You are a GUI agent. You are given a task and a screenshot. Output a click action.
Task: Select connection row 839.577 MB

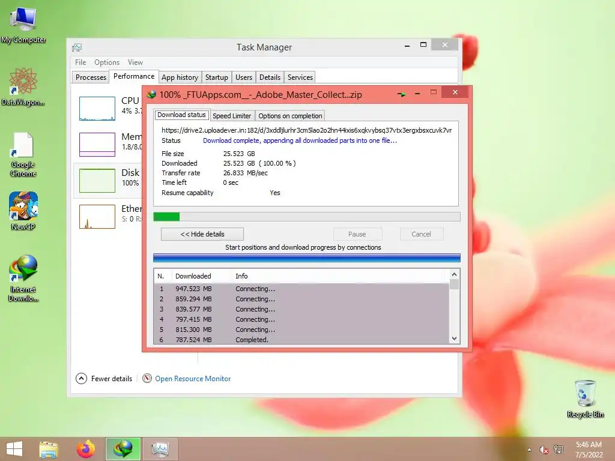click(301, 309)
